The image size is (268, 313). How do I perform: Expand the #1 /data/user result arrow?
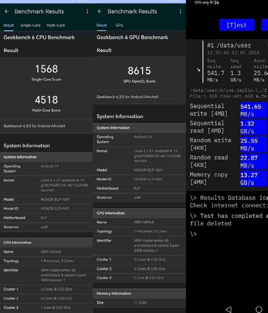pyautogui.click(x=198, y=70)
